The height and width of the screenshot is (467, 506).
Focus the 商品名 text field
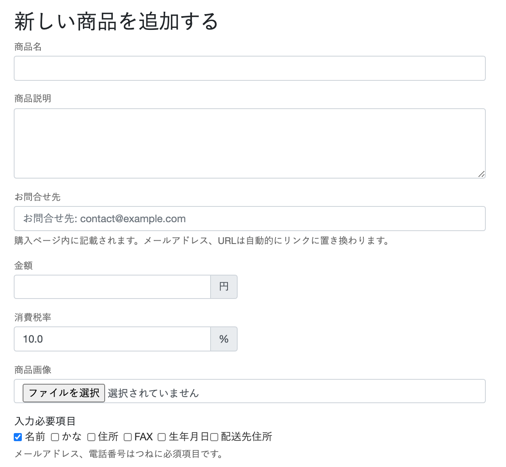tap(249, 68)
